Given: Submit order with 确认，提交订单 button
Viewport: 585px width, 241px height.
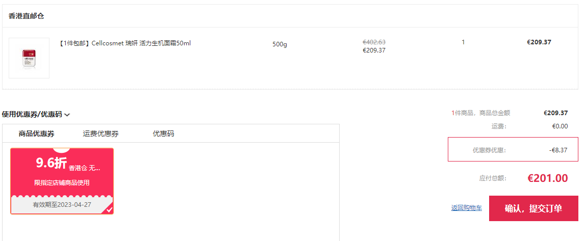Looking at the screenshot, I should [x=533, y=208].
